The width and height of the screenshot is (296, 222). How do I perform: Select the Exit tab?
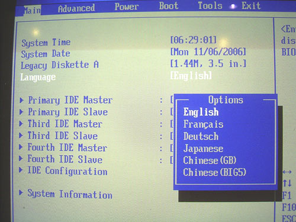[x=251, y=5]
